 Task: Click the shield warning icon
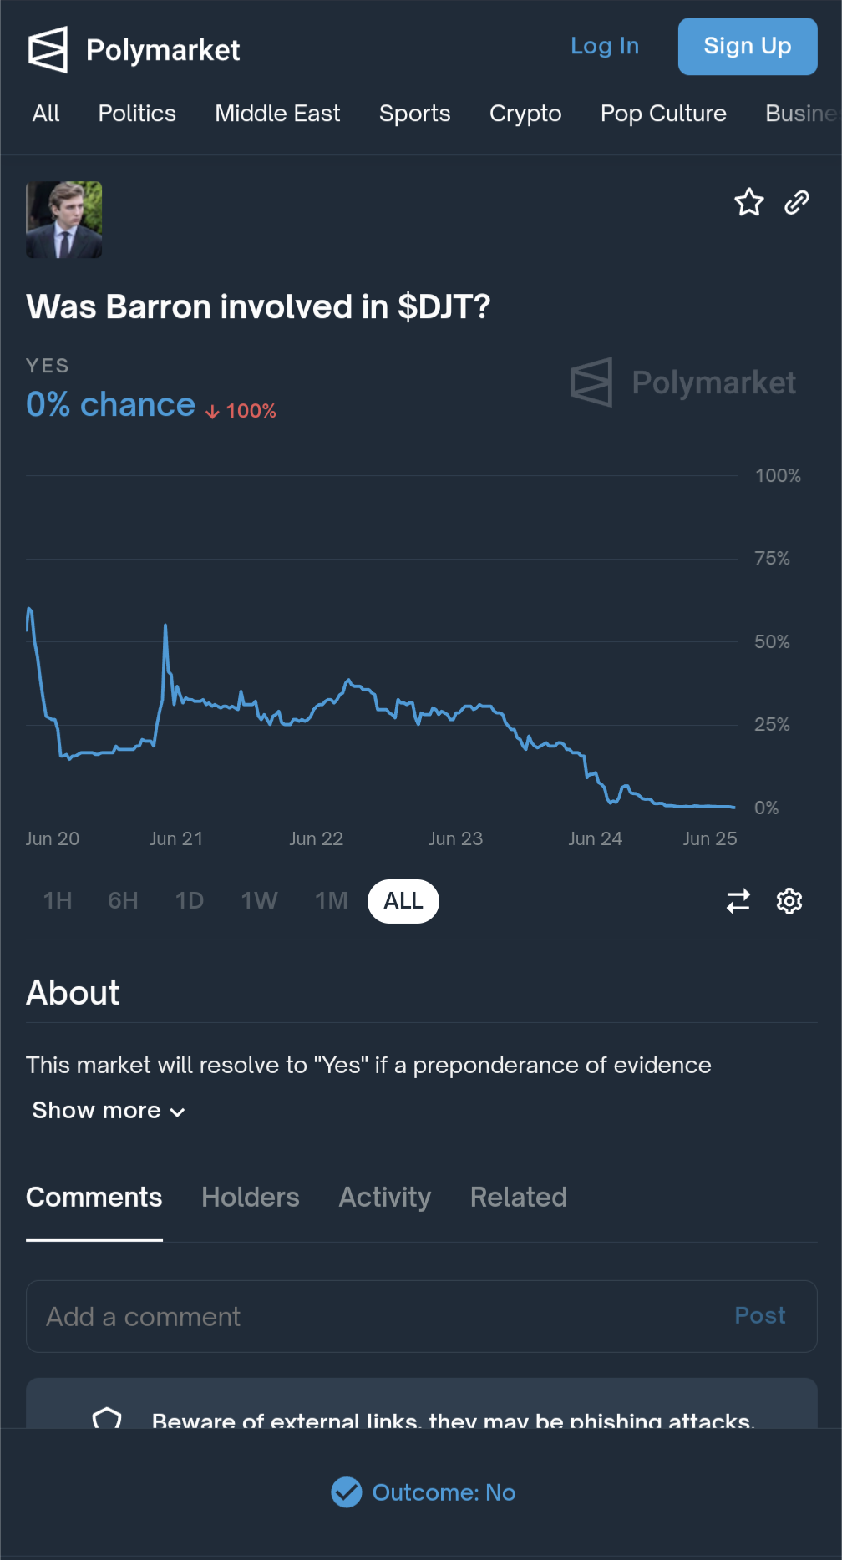pos(107,1418)
